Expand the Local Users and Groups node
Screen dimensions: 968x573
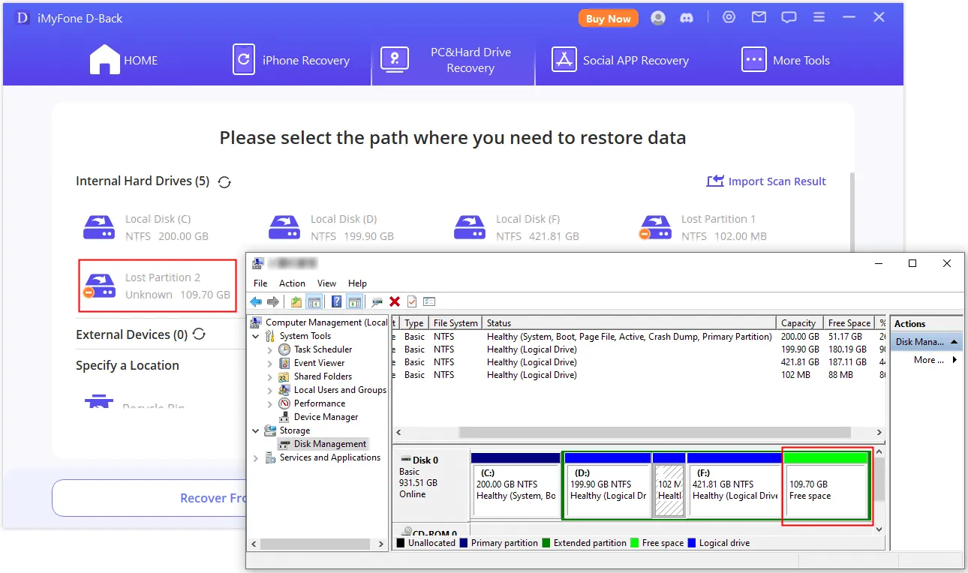point(270,390)
